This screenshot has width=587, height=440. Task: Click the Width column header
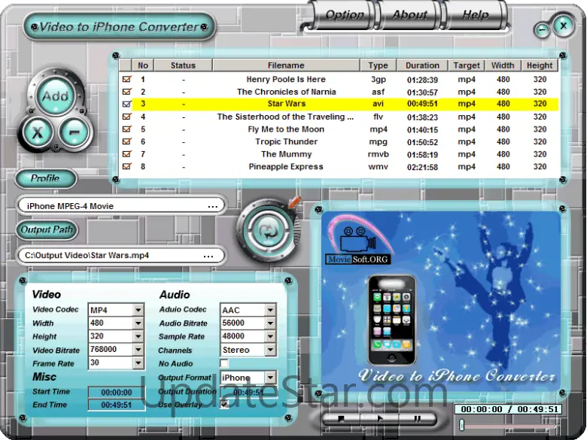click(x=503, y=65)
